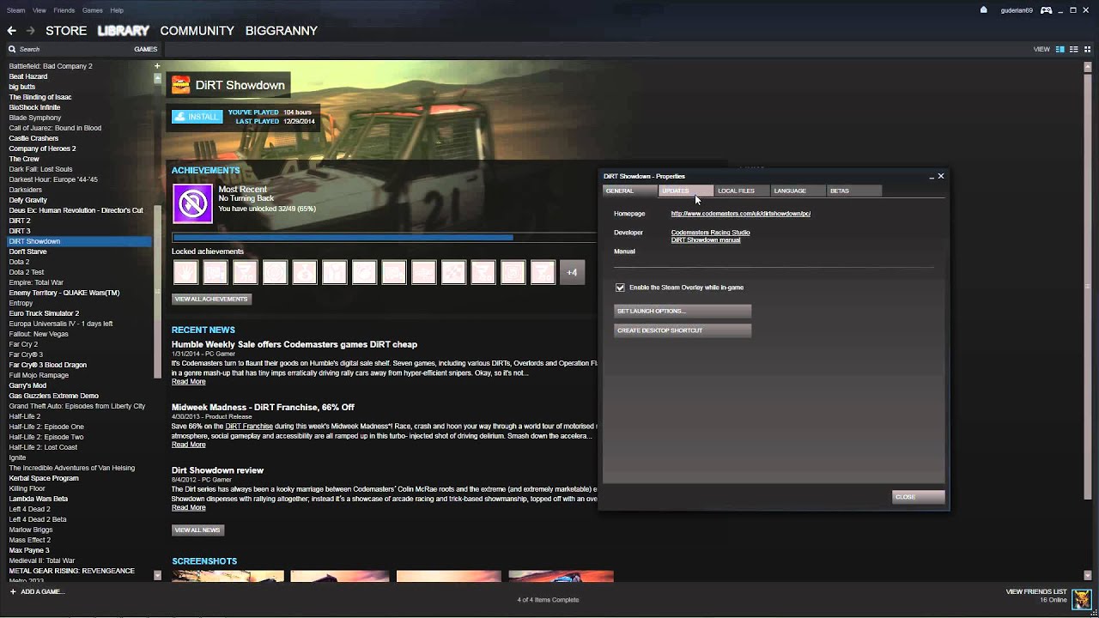Go to the LIBRARY section
1099x618 pixels.
click(124, 31)
